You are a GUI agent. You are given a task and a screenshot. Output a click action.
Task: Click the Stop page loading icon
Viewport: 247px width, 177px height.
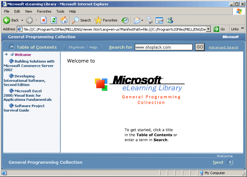[x=44, y=20]
